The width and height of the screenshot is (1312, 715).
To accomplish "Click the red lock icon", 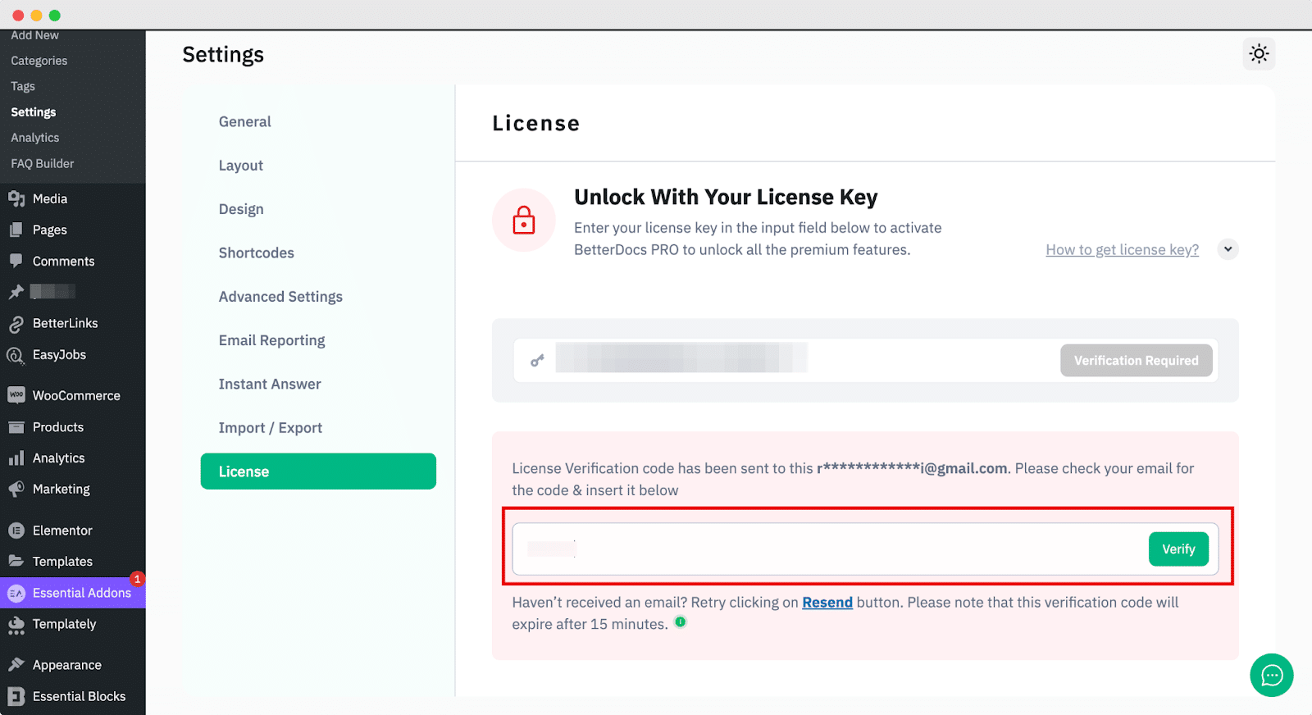I will pyautogui.click(x=524, y=221).
